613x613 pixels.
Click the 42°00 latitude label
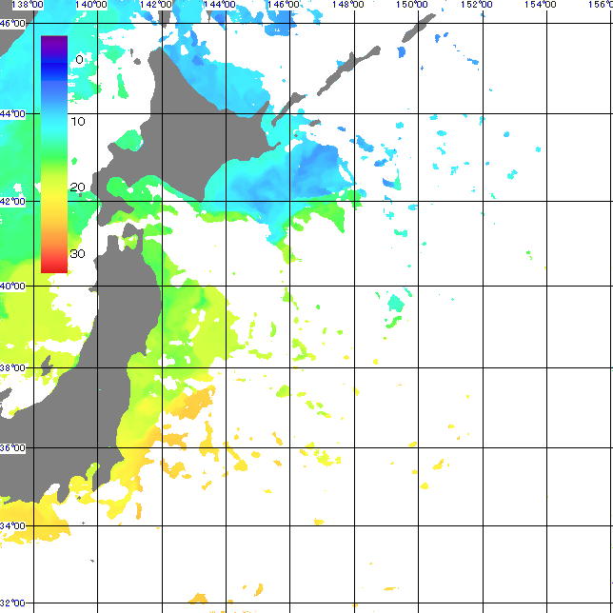tap(11, 201)
